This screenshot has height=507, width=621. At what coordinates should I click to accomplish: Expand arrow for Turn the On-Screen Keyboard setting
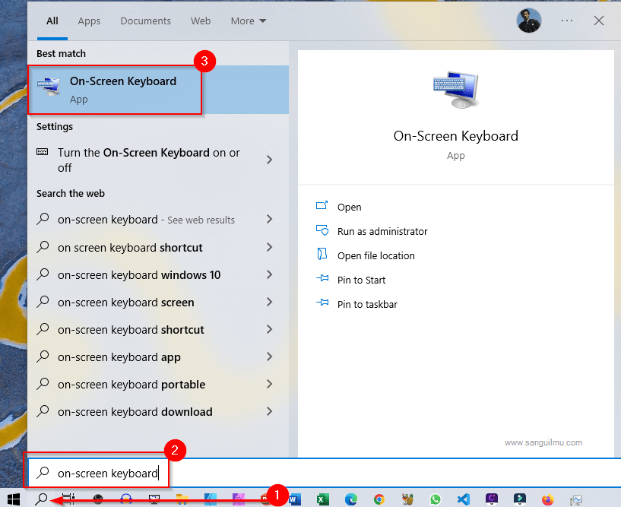point(270,160)
